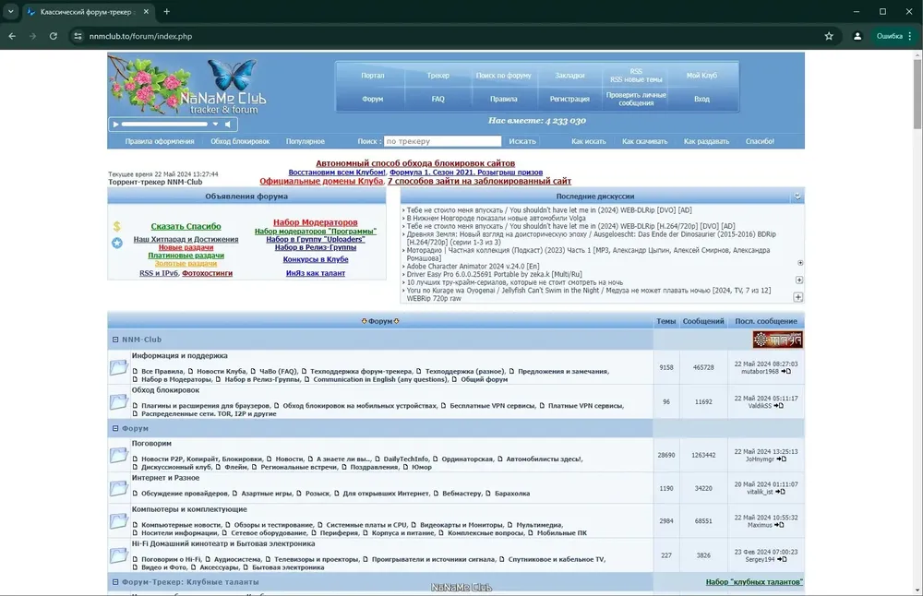Image resolution: width=923 pixels, height=596 pixels.
Task: Collapse the NNM-Club category section
Action: coord(115,340)
